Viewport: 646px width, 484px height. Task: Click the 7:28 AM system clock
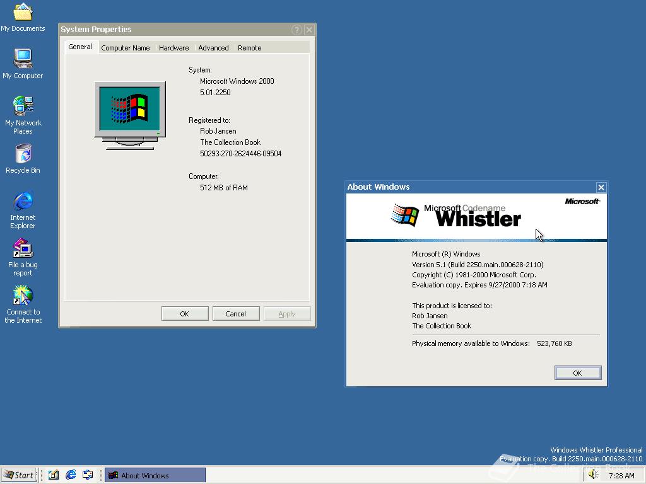(621, 476)
